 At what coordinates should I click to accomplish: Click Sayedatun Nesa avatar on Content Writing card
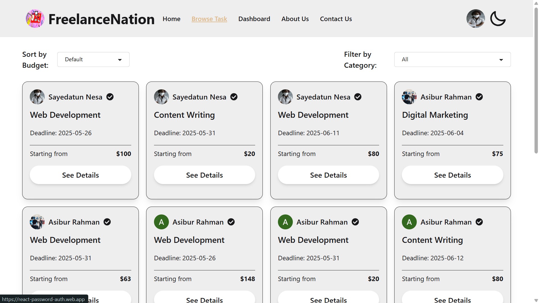[x=161, y=97]
